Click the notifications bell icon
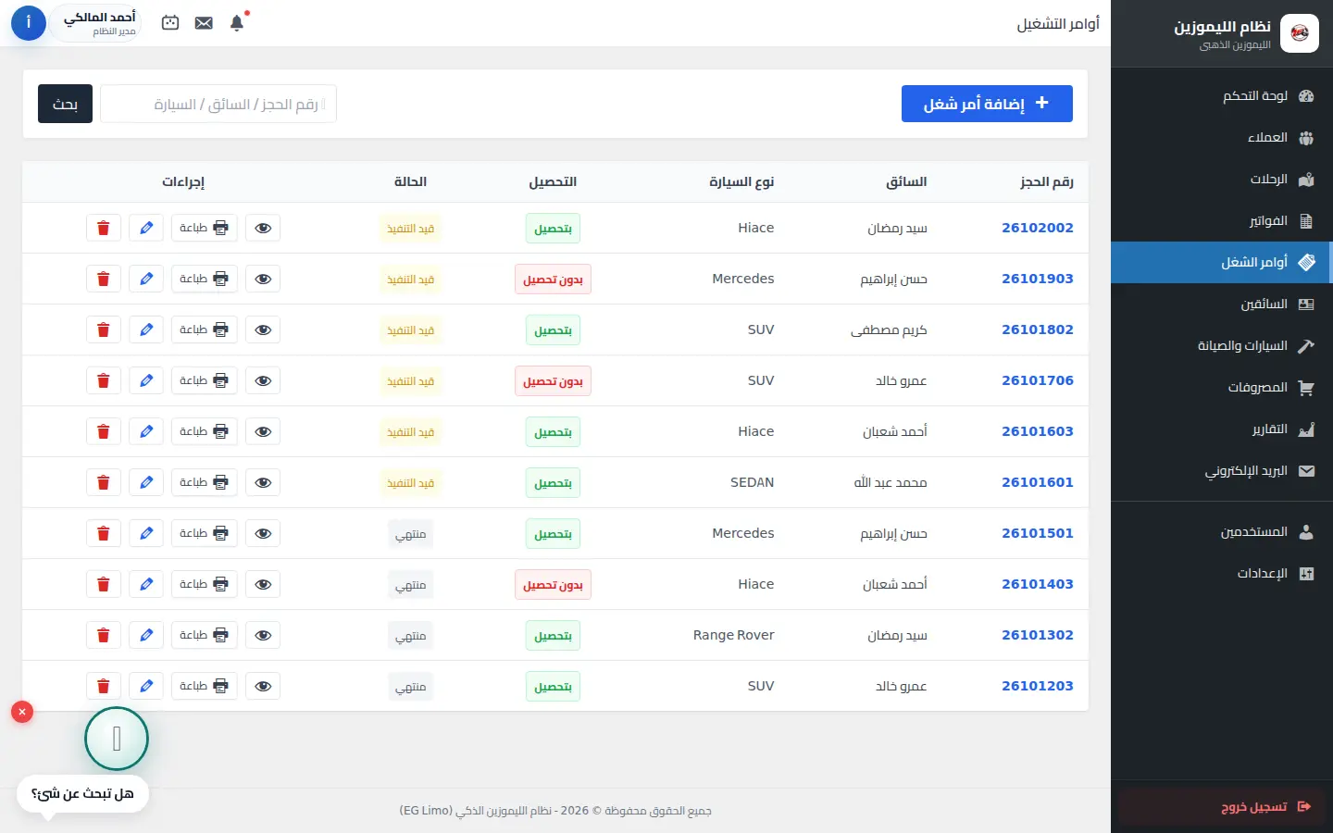1333x833 pixels. (x=237, y=23)
